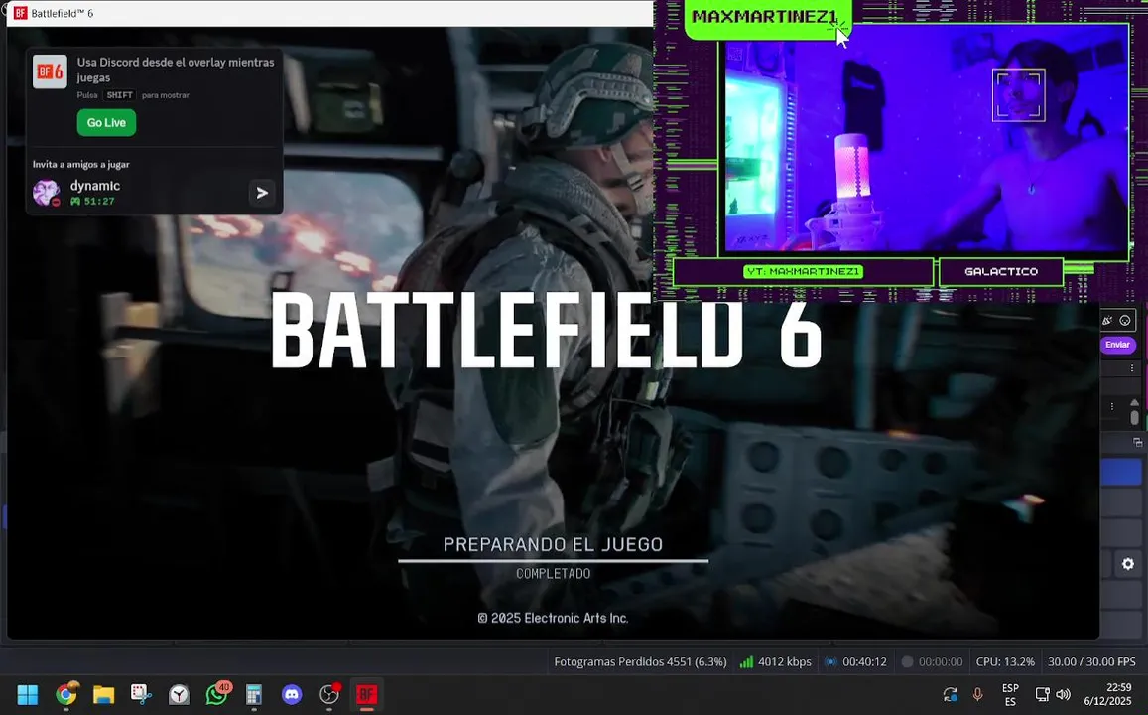
Task: Switch ESP ES input language
Action: click(x=1010, y=694)
